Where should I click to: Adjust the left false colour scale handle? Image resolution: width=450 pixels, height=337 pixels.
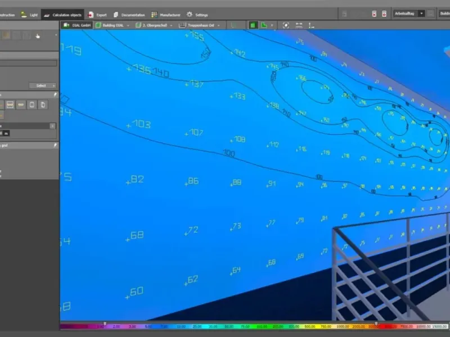pos(105,324)
